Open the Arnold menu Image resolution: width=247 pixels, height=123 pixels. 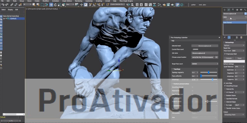click(108, 1)
